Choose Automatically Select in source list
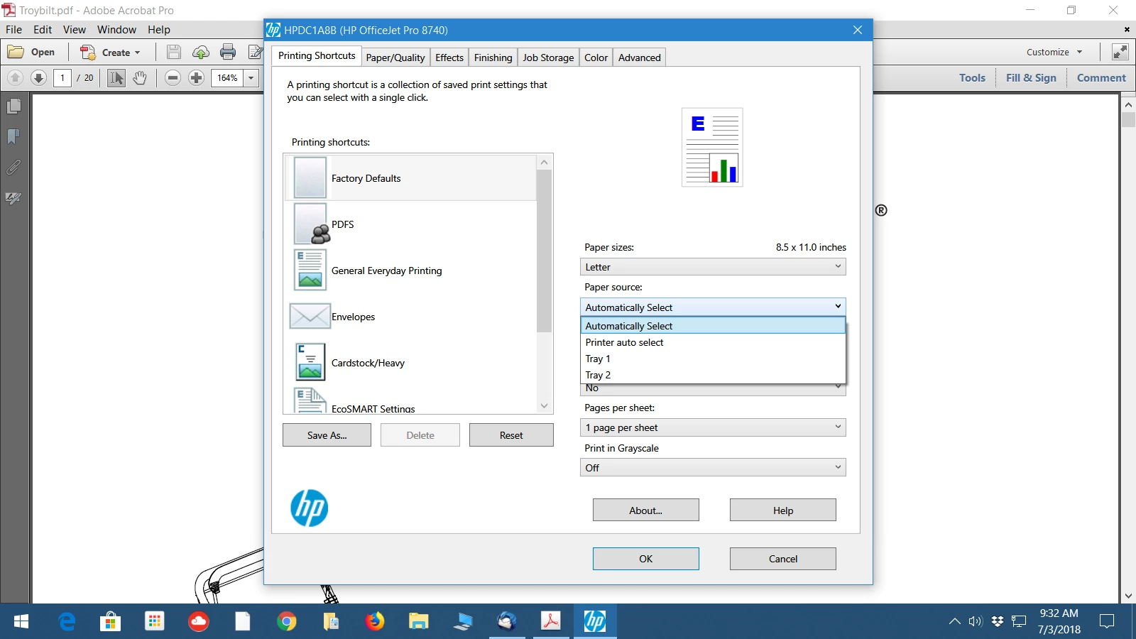This screenshot has width=1136, height=639. [x=713, y=326]
